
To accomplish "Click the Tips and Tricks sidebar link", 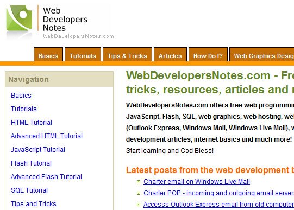I will 34,204.
